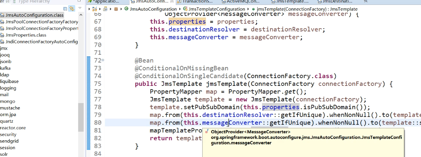The image size is (421, 157).
Task: Select the security package
Action: tap(8, 135)
